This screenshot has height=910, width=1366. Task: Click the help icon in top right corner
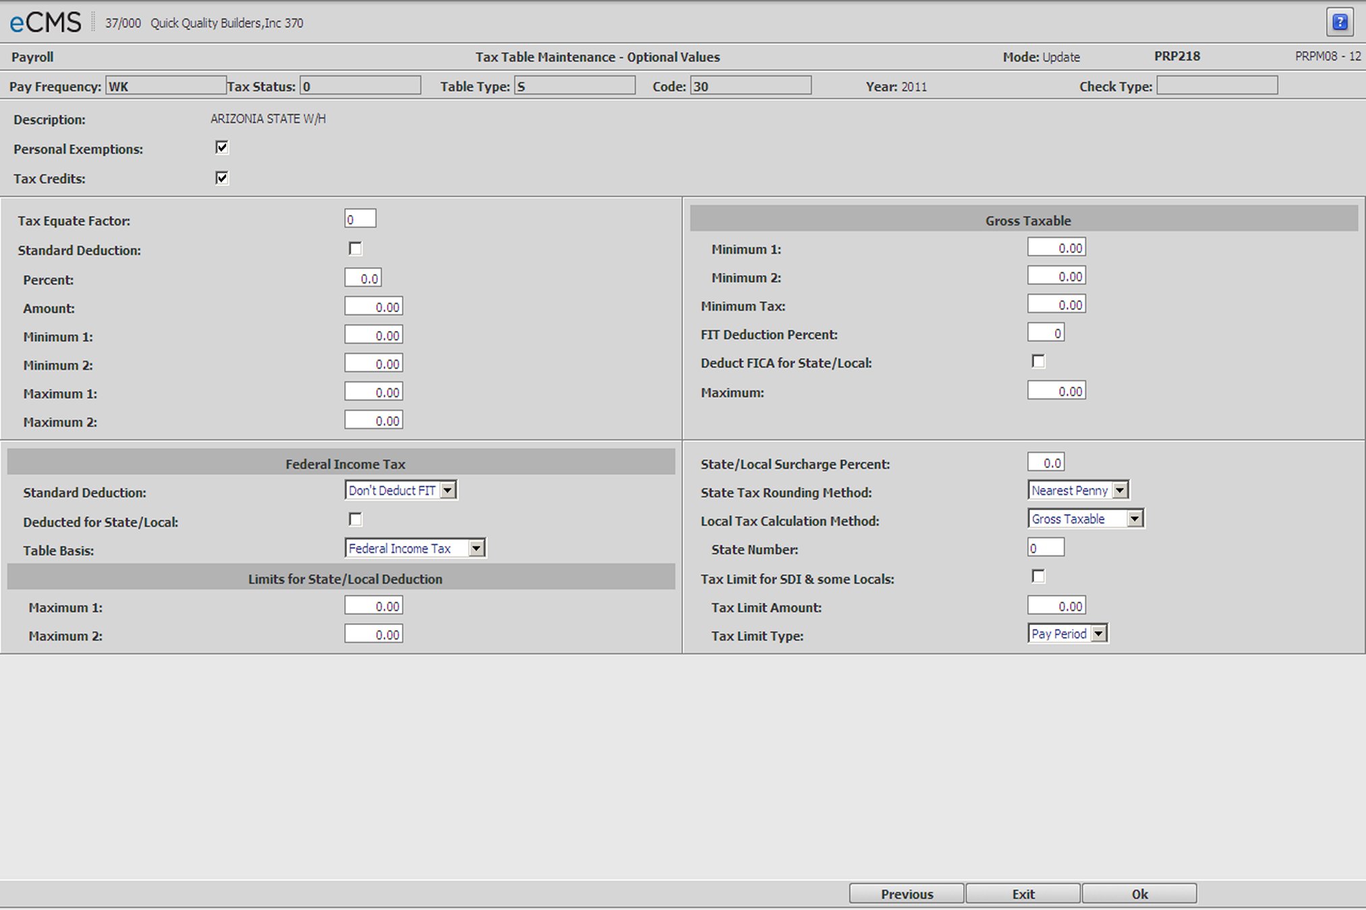point(1341,21)
